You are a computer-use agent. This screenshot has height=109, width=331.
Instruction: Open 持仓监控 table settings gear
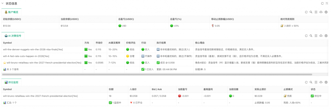tap(326, 82)
